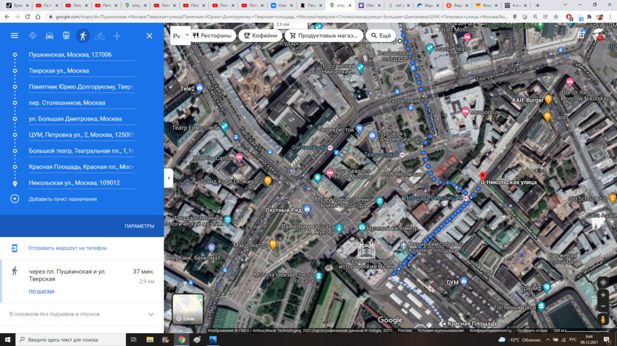Open Chrome extensions puzzle icon
Screen dimensions: 617x346
(589, 17)
